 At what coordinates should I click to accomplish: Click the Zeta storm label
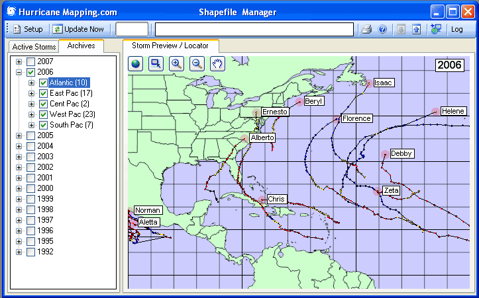(391, 191)
